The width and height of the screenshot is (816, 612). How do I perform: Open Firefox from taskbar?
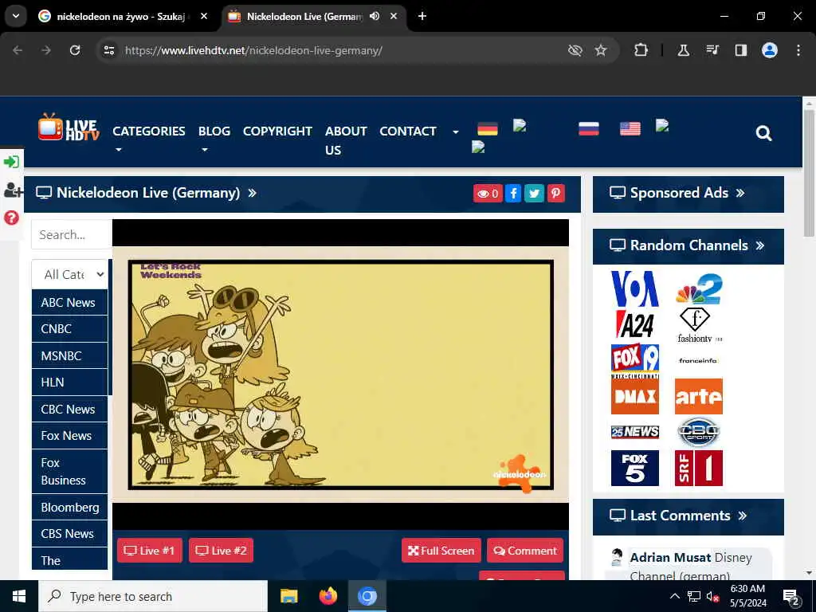328,596
